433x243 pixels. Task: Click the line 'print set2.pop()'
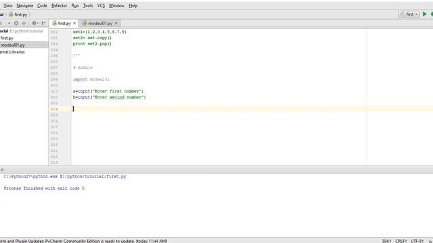point(92,44)
